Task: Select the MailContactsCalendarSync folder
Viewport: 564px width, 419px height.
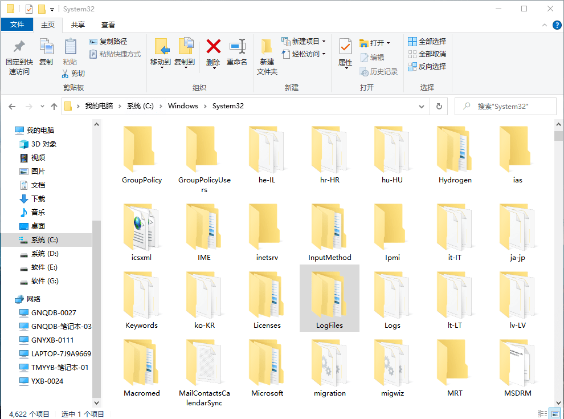Action: tap(204, 373)
